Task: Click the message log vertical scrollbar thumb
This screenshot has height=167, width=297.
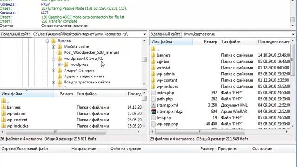Action: point(293,19)
